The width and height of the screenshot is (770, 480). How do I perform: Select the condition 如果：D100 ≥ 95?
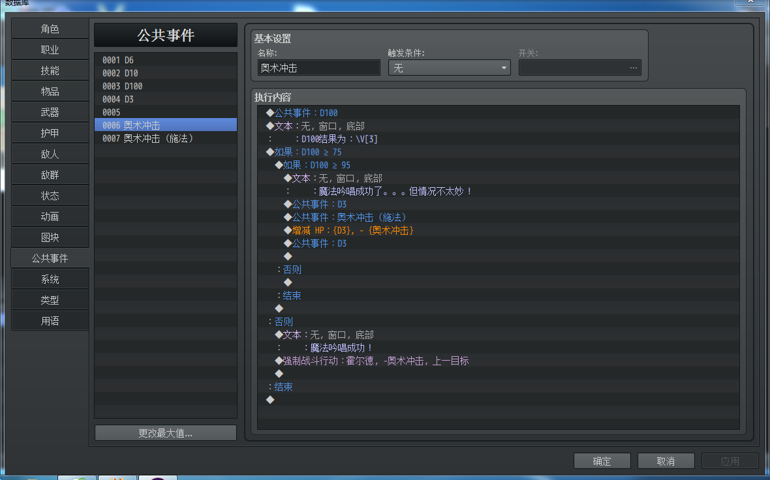coord(499,165)
